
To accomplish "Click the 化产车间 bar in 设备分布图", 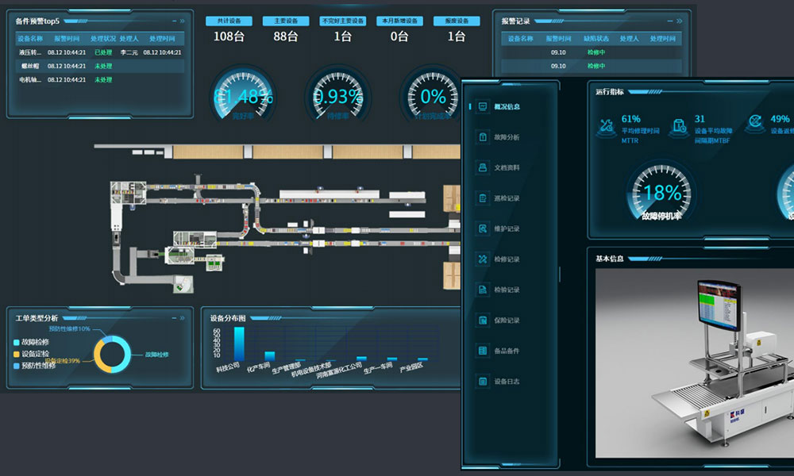I will click(x=269, y=356).
